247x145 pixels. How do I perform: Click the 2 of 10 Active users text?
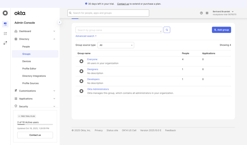[28, 122]
